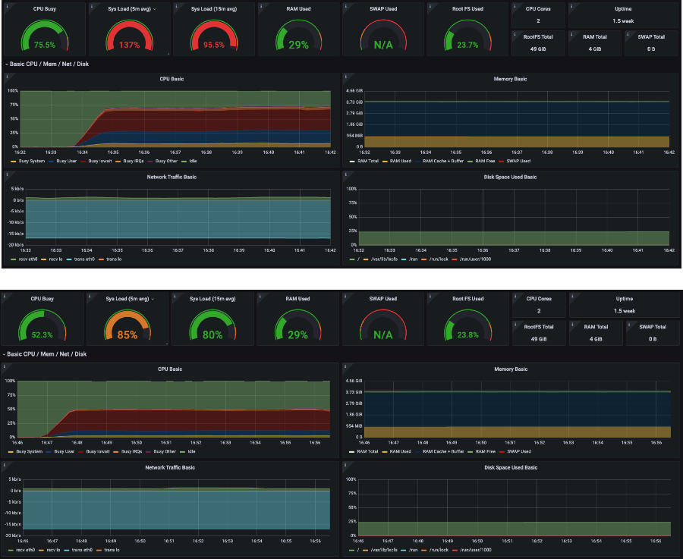The height and width of the screenshot is (559, 683).
Task: Click the 95.5% Sys Load gauge value
Action: coord(214,45)
